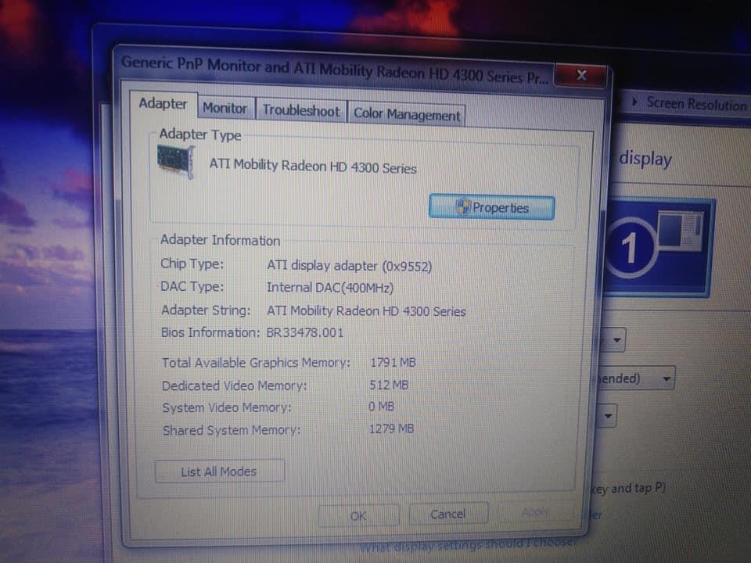Click the Adapter String value text

pos(366,311)
